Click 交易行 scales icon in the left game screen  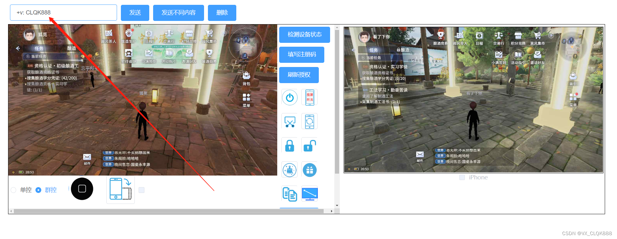pos(169,36)
